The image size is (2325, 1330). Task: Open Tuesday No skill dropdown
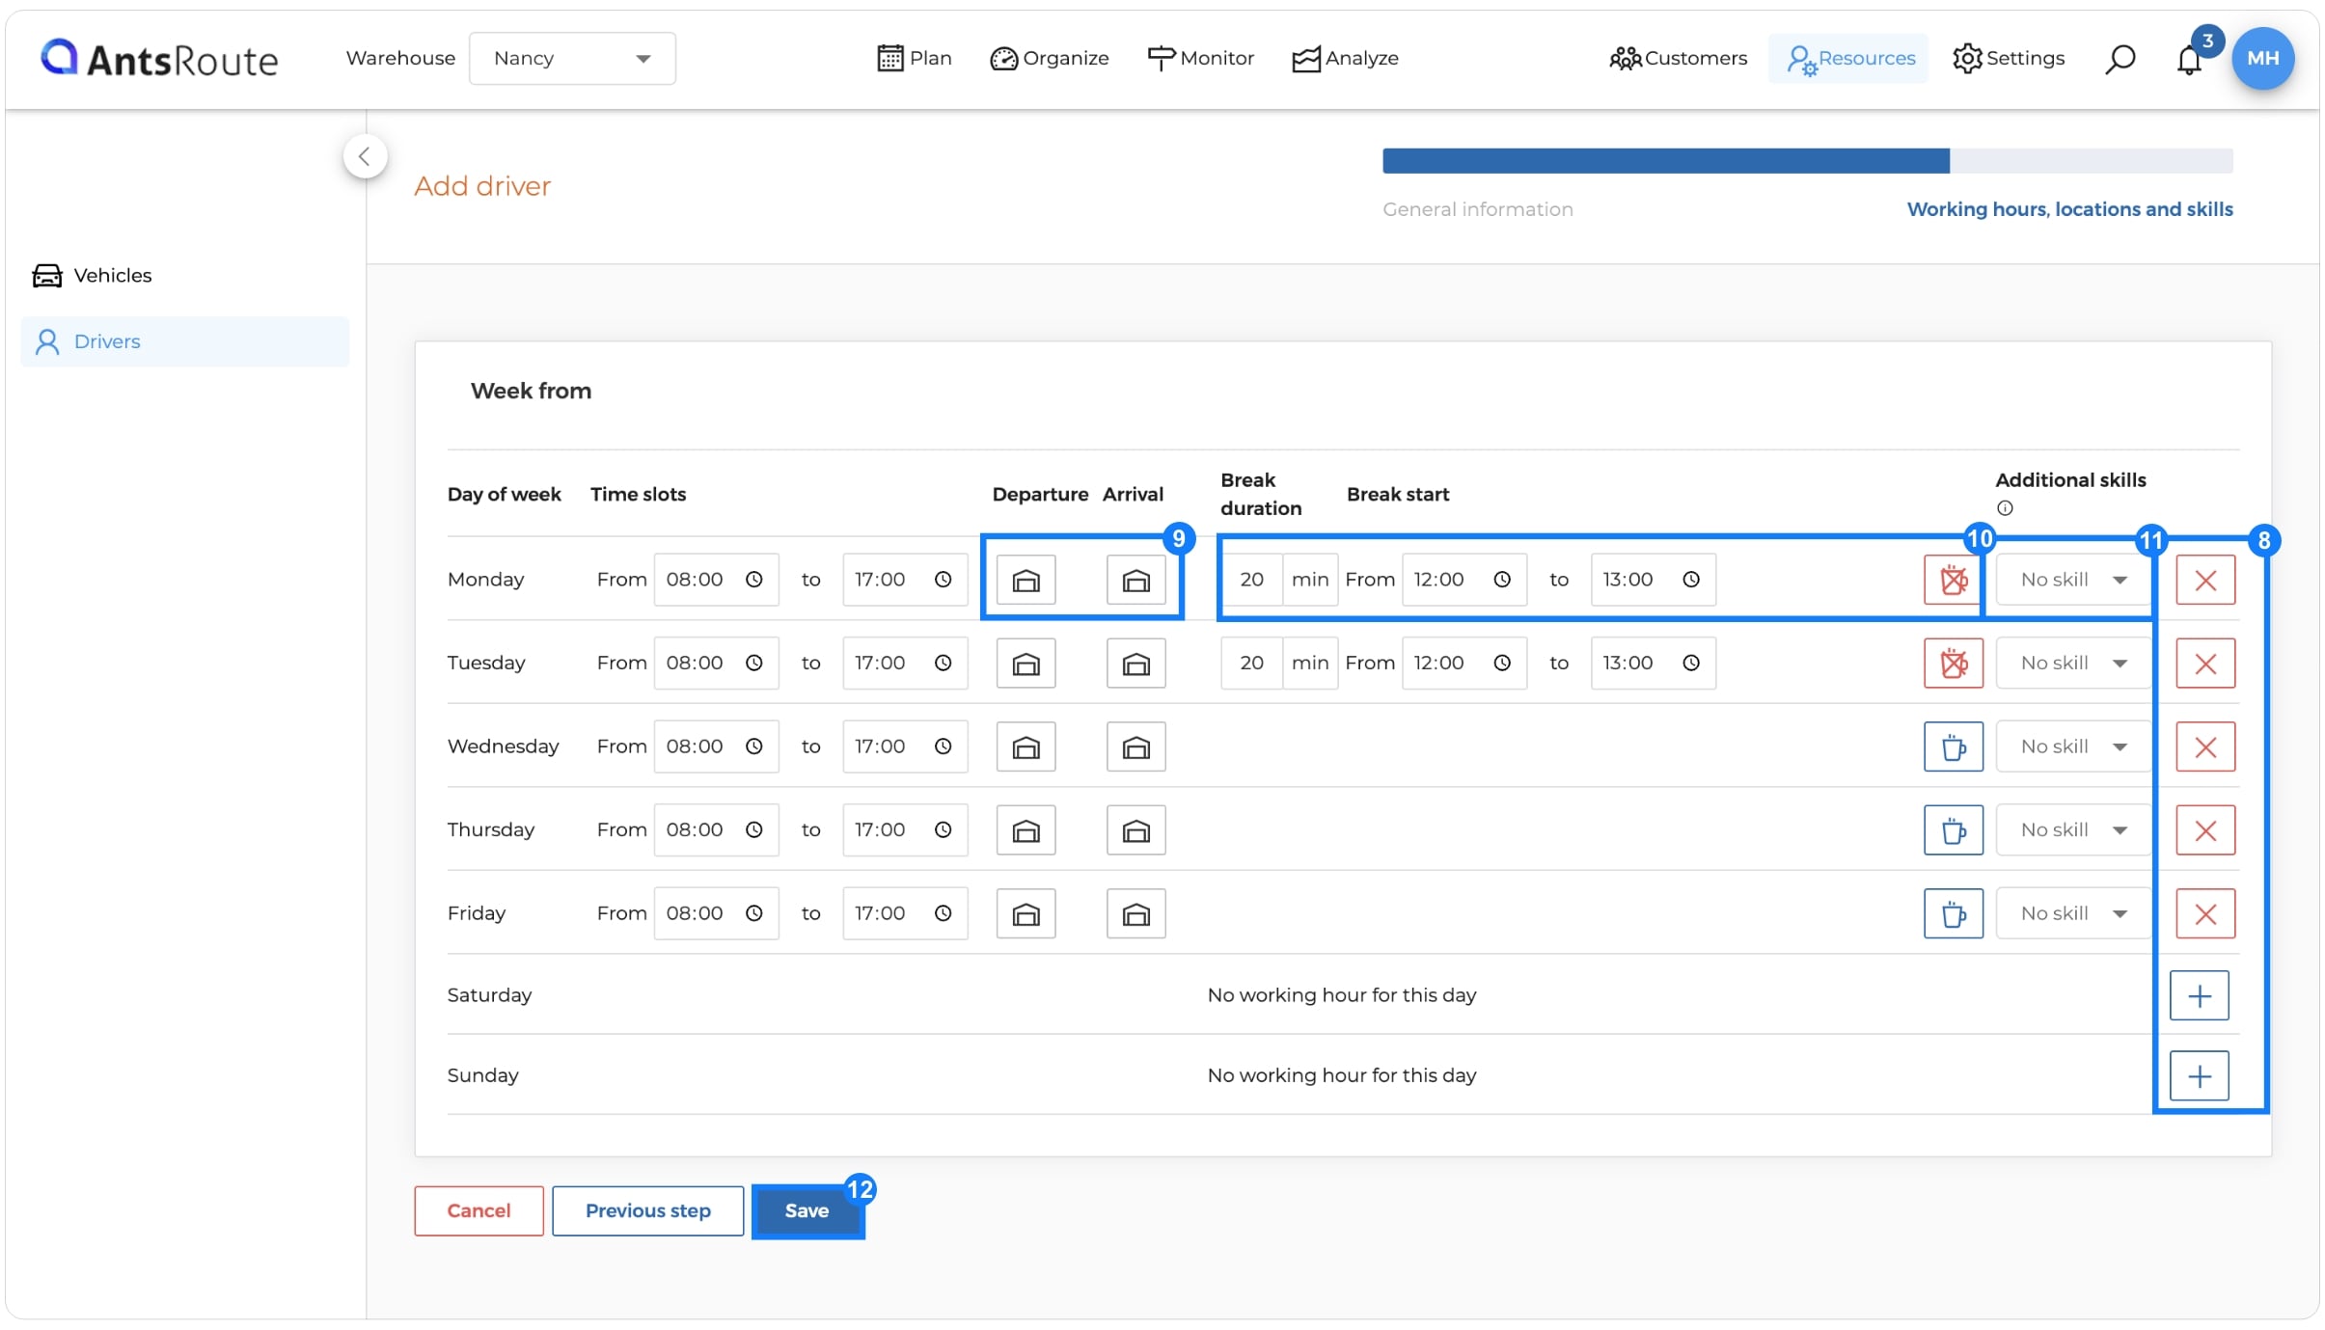coord(2072,664)
